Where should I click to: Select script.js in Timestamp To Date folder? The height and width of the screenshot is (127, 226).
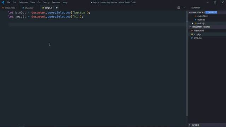(x=197, y=34)
